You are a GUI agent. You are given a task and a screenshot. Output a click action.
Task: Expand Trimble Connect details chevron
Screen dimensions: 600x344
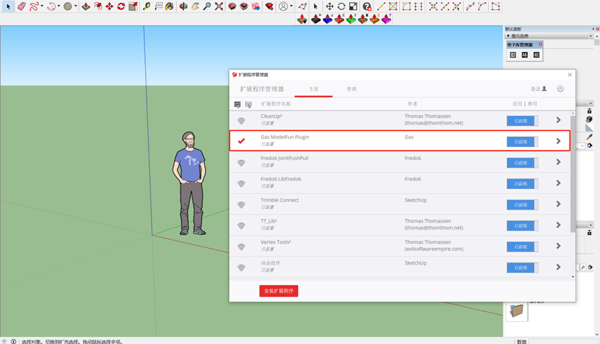tap(558, 204)
